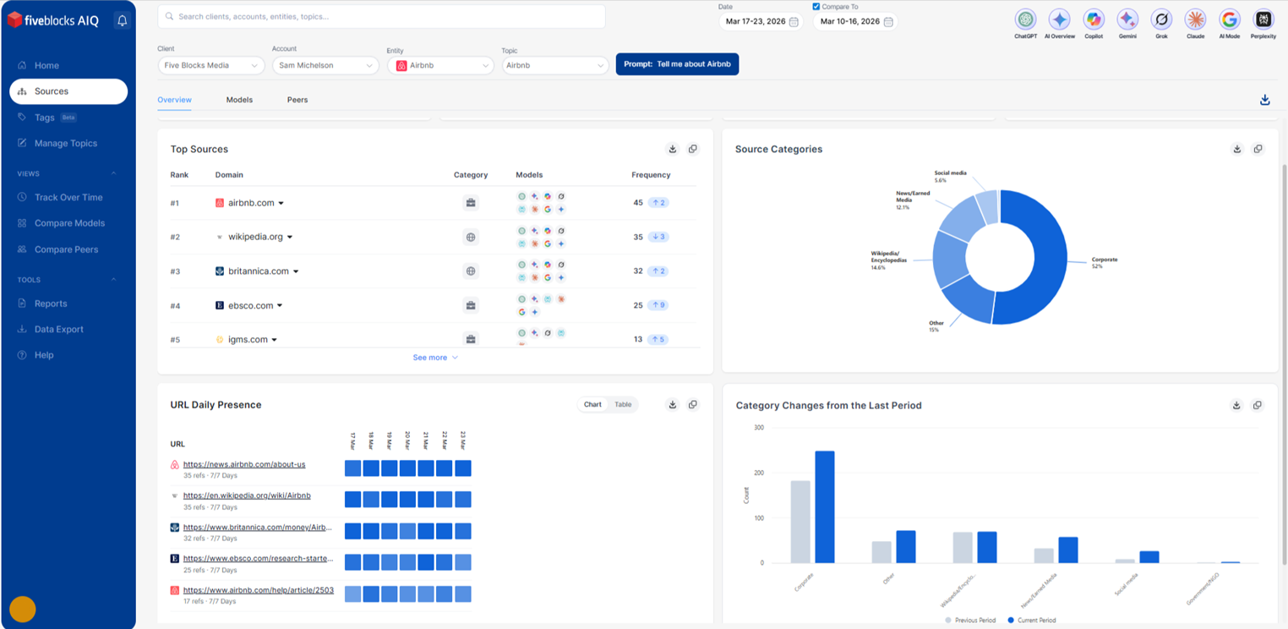This screenshot has height=629, width=1288.
Task: Select the Grok model icon
Action: (x=1161, y=19)
